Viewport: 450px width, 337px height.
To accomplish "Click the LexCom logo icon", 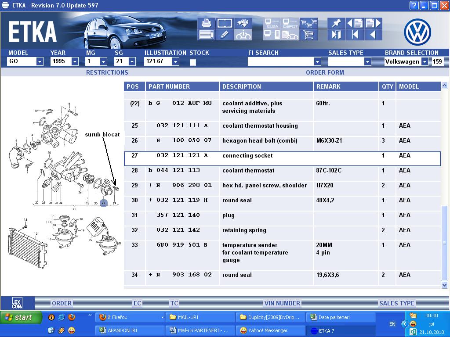I will [x=17, y=303].
